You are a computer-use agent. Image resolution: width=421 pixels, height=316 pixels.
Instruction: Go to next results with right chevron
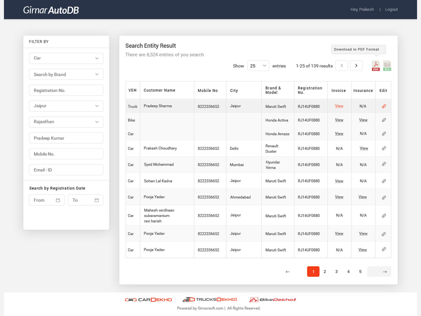(x=356, y=66)
